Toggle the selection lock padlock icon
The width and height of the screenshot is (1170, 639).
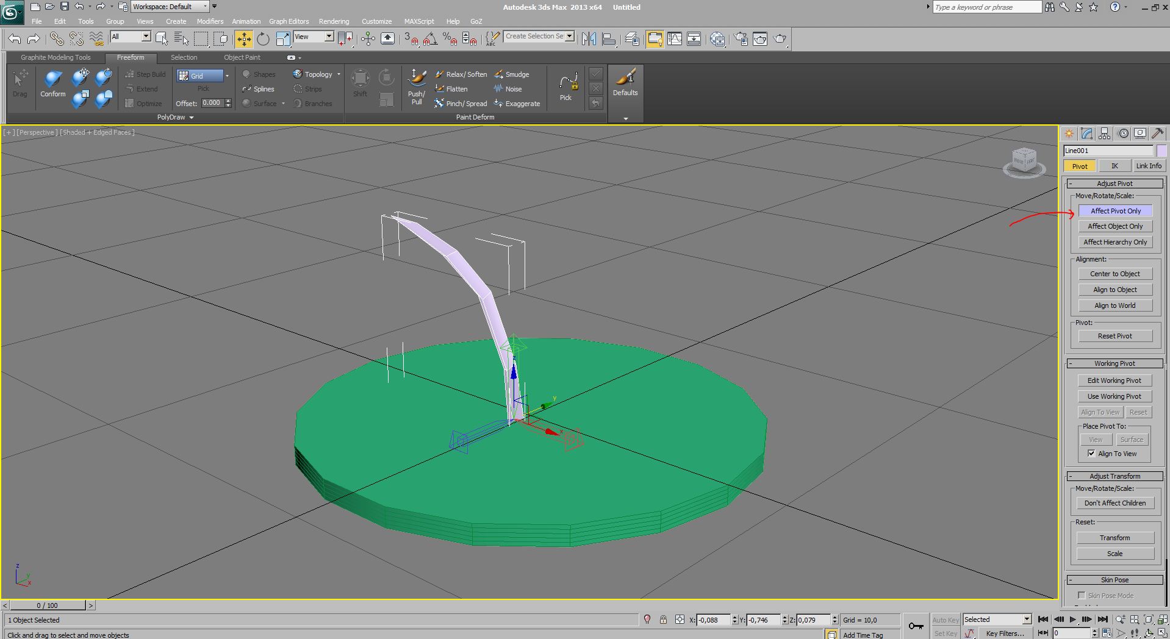[x=663, y=619]
